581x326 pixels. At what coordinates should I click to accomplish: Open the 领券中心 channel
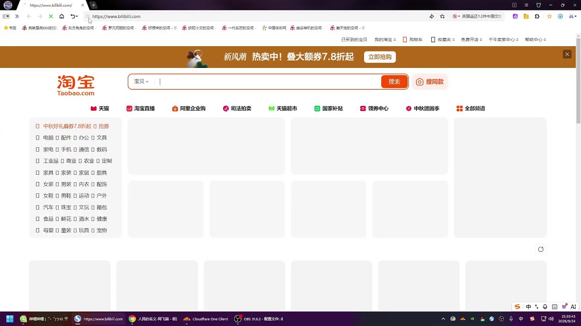click(374, 109)
